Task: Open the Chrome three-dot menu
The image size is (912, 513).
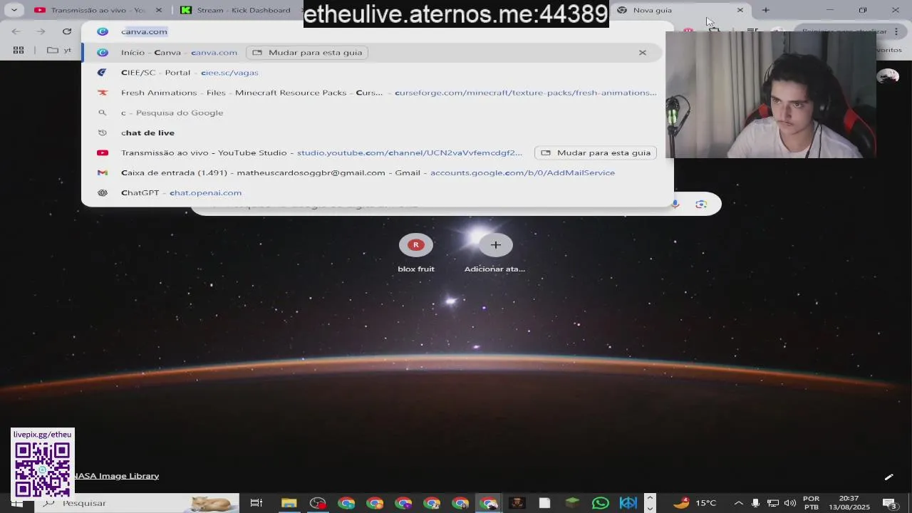Action: tap(896, 31)
